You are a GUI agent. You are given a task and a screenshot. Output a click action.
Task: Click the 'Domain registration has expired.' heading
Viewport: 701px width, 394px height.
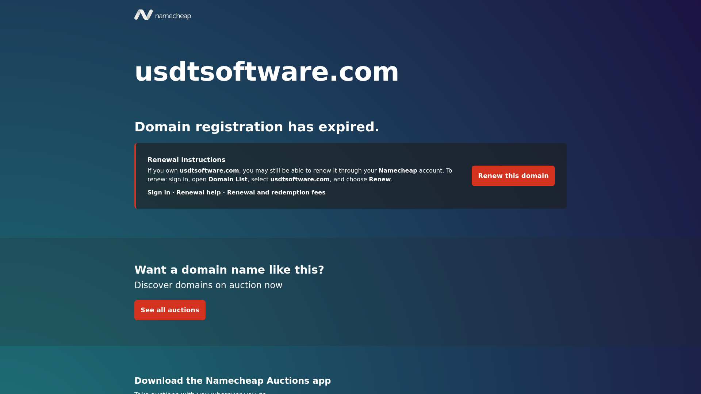257,127
